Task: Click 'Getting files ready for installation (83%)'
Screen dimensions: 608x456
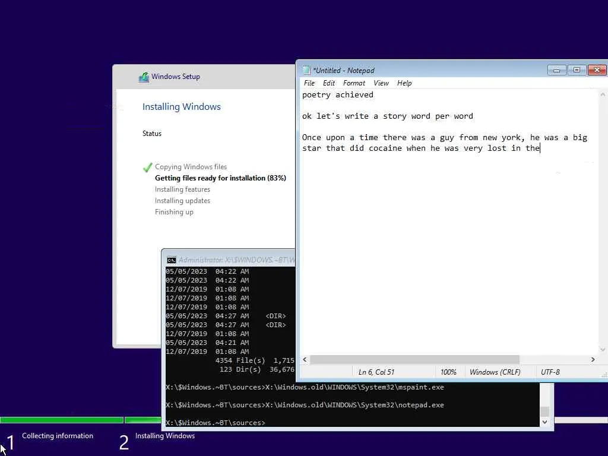Action: pyautogui.click(x=220, y=178)
